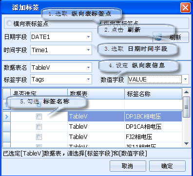Click the refresh icon on 刷新 button

(158, 37)
